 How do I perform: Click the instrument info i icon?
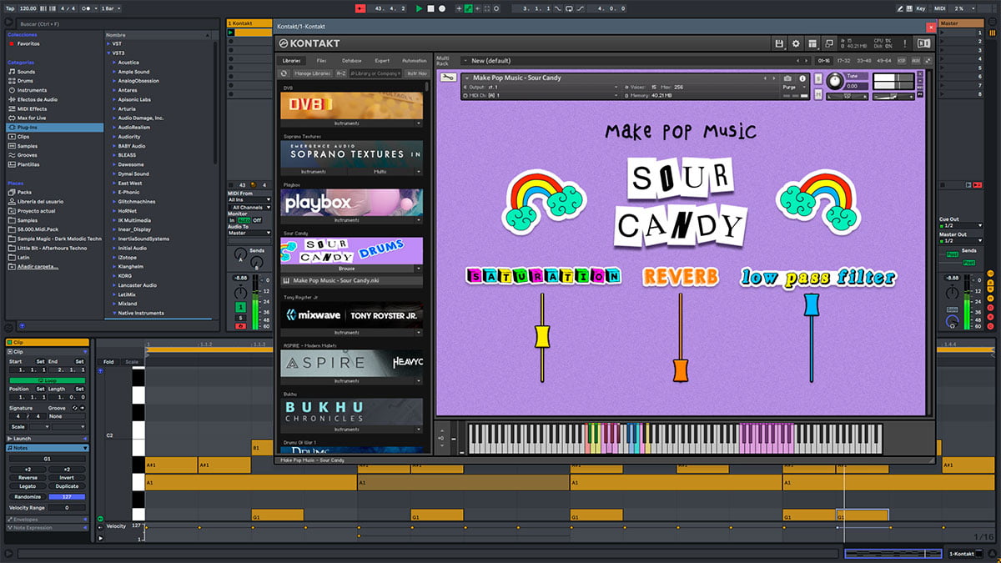tap(802, 78)
